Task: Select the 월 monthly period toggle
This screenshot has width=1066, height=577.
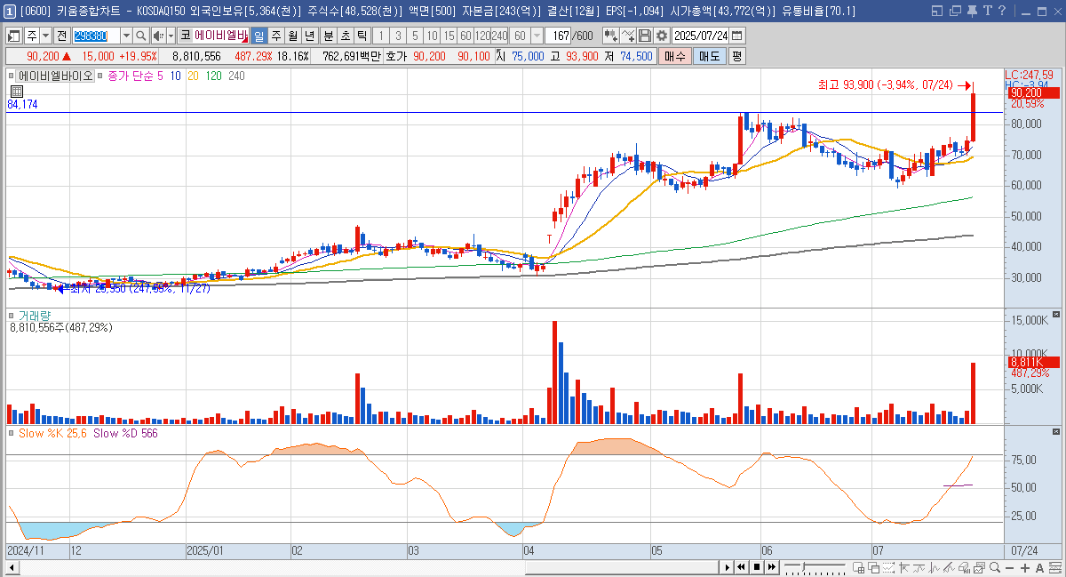Action: [292, 36]
